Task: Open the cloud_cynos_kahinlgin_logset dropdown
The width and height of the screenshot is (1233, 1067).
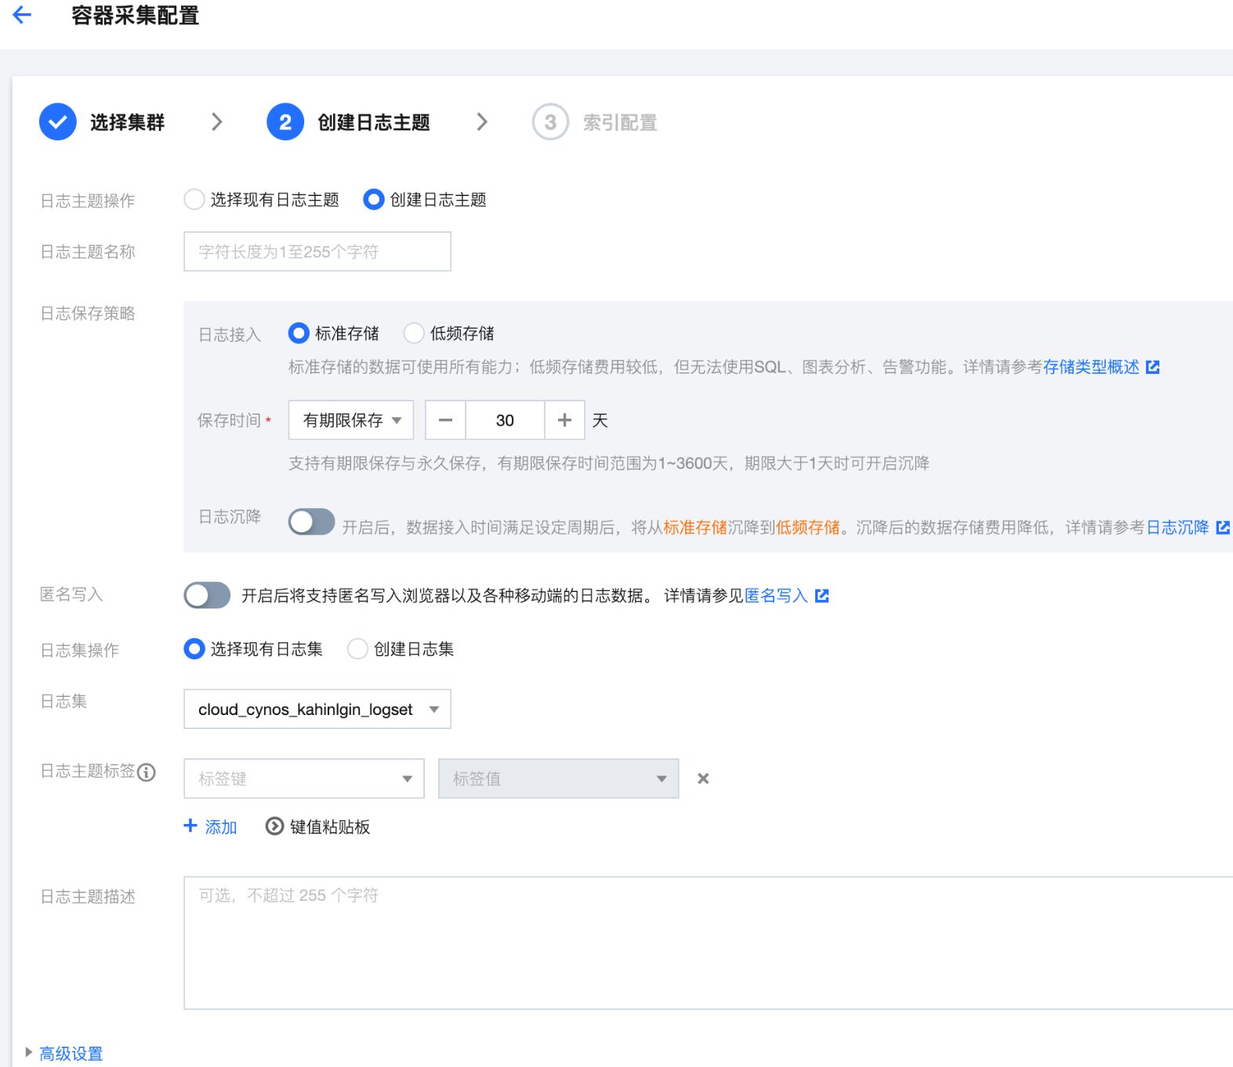Action: tap(317, 709)
